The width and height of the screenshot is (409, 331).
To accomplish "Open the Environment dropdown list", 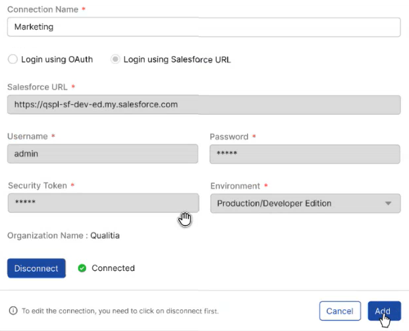I will [x=304, y=204].
